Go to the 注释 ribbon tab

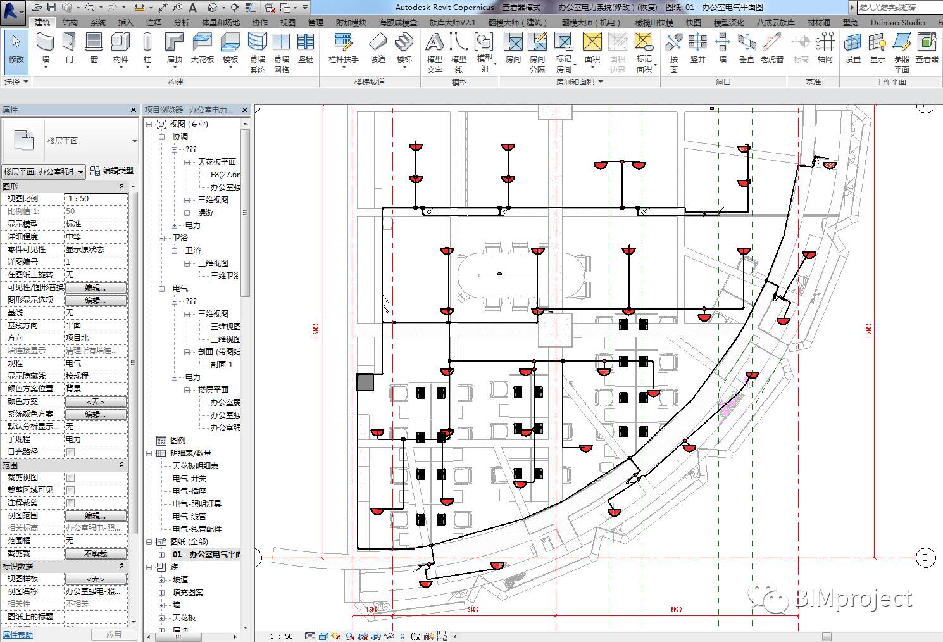pos(154,22)
